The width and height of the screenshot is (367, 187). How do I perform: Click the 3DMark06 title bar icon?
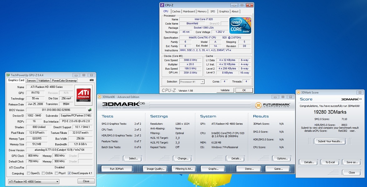click(99, 97)
